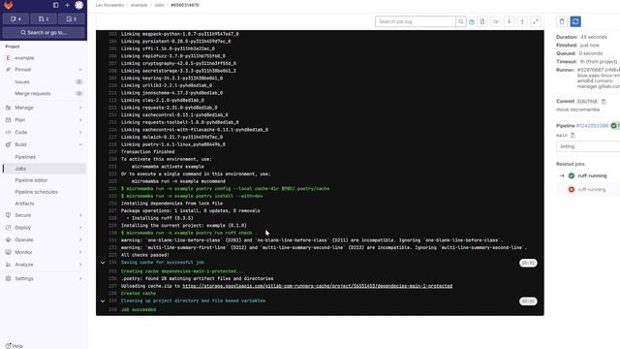Open the Help link at sidebar bottom
Screen dimensions: 620x349
(15, 346)
